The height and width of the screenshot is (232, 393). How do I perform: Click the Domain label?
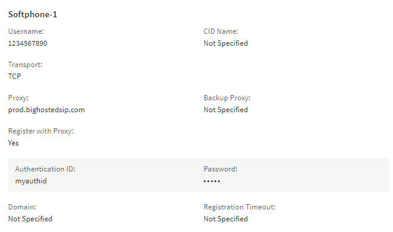coord(22,207)
